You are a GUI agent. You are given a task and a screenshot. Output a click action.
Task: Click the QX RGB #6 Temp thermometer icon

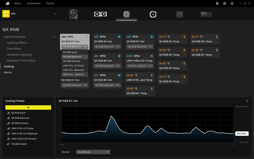point(217,37)
